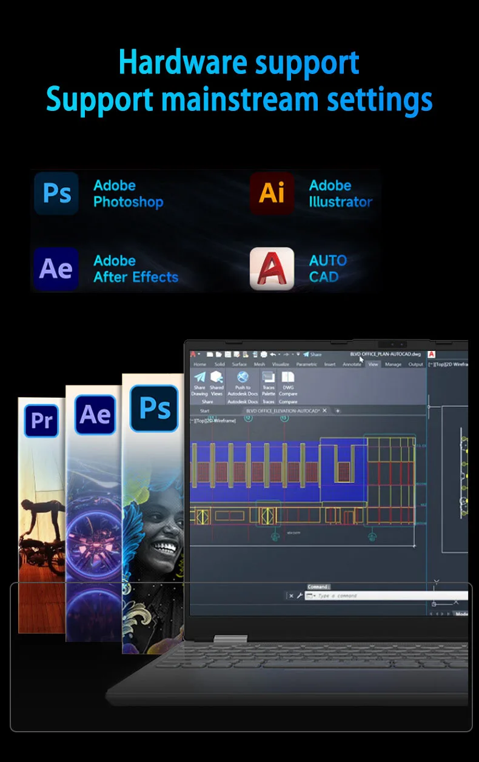Close the command line with its X
The width and height of the screenshot is (479, 762).
tap(291, 596)
